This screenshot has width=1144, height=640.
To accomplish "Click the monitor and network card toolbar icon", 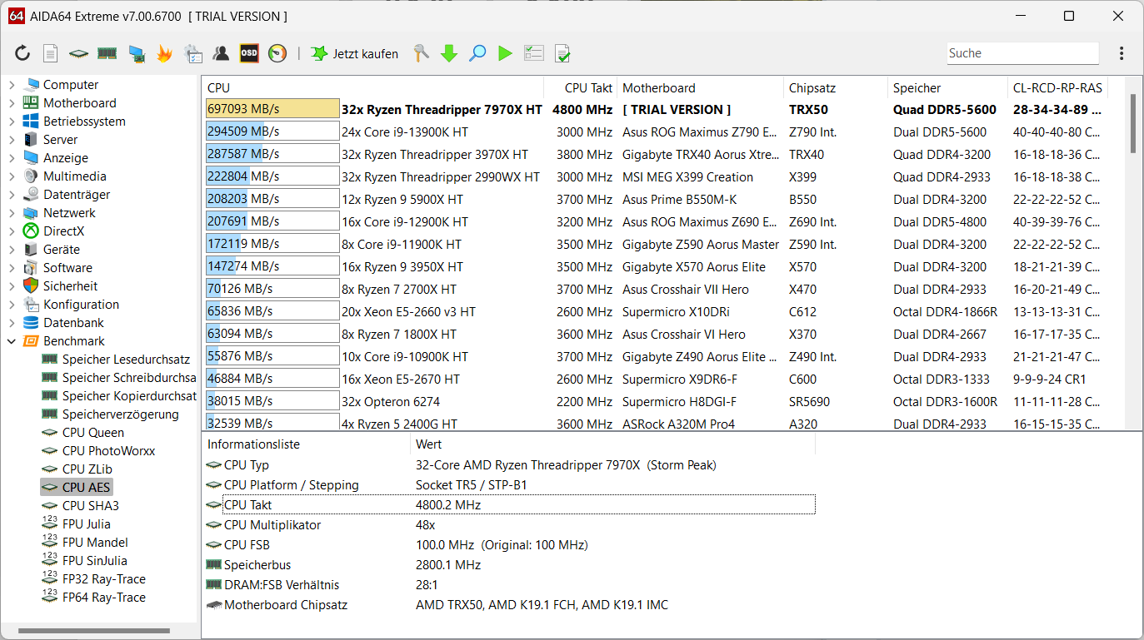I will [136, 53].
